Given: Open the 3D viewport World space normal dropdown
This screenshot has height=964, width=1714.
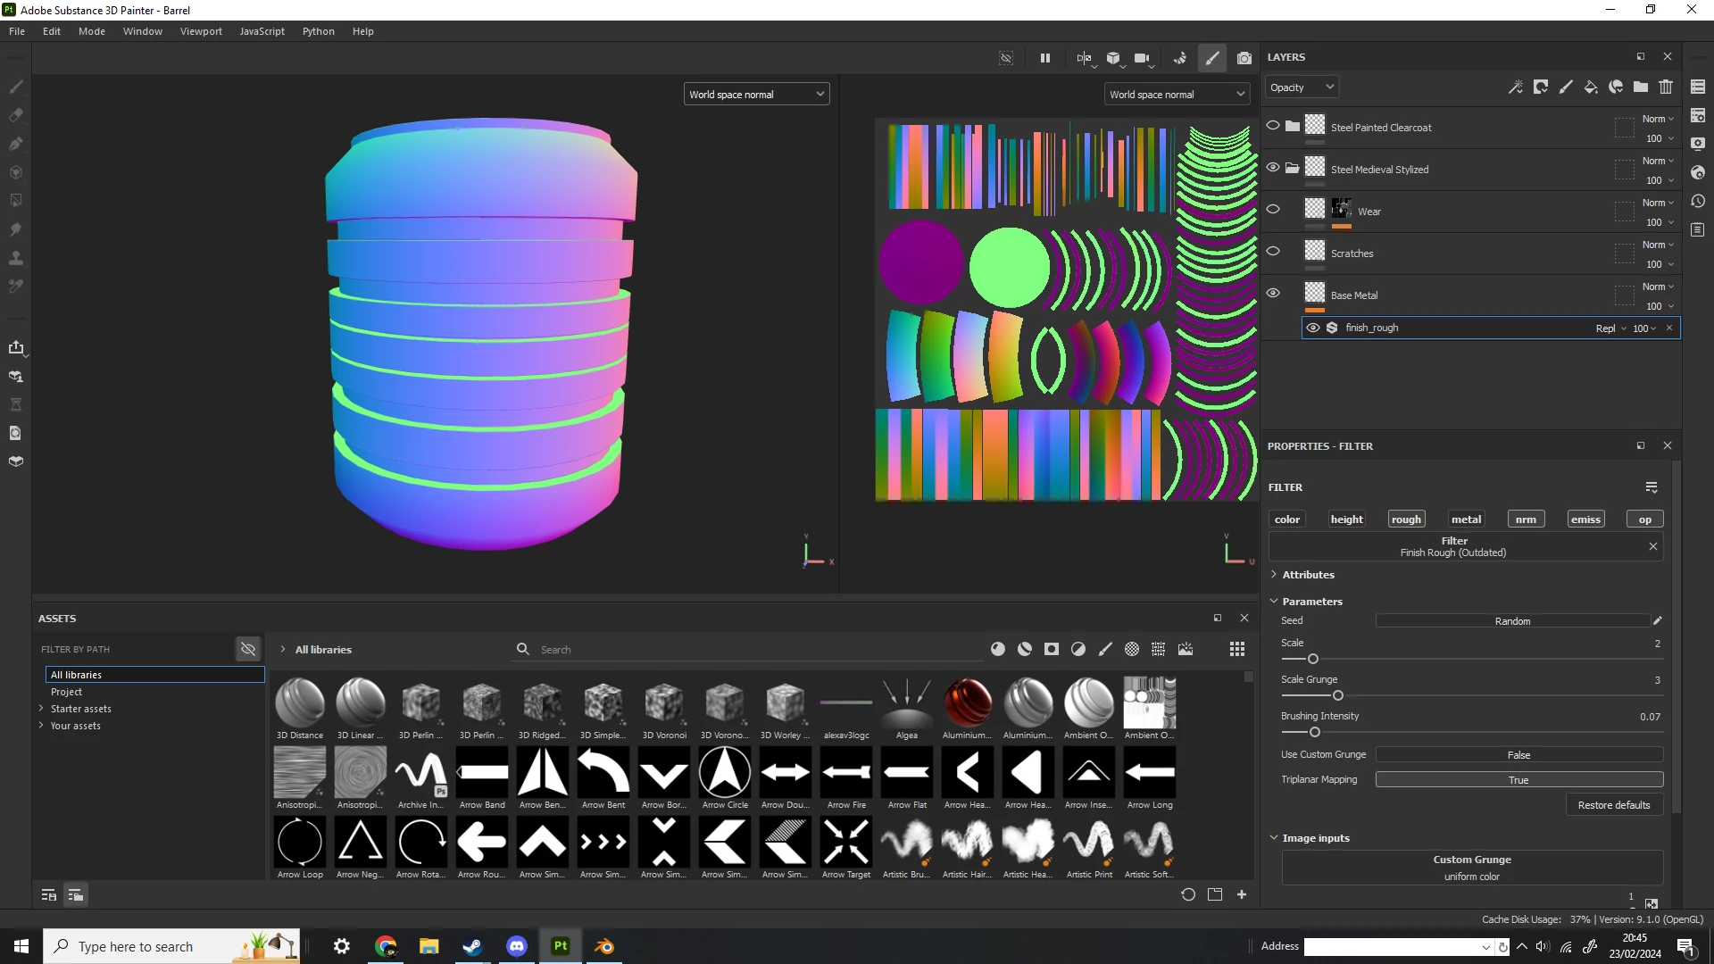Looking at the screenshot, I should pos(756,94).
